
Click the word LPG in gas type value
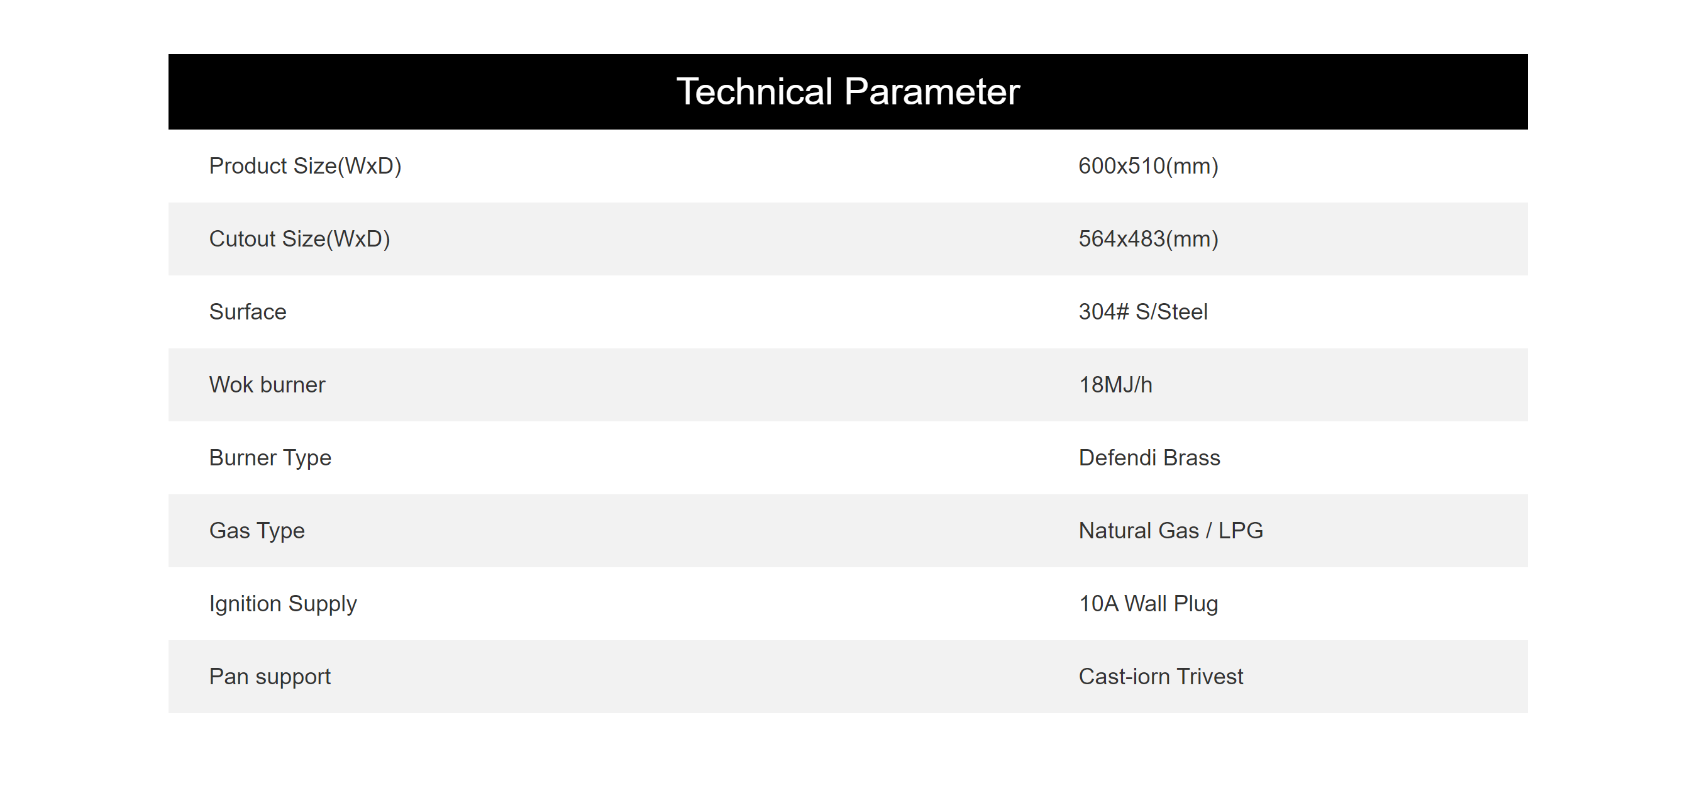[1241, 531]
